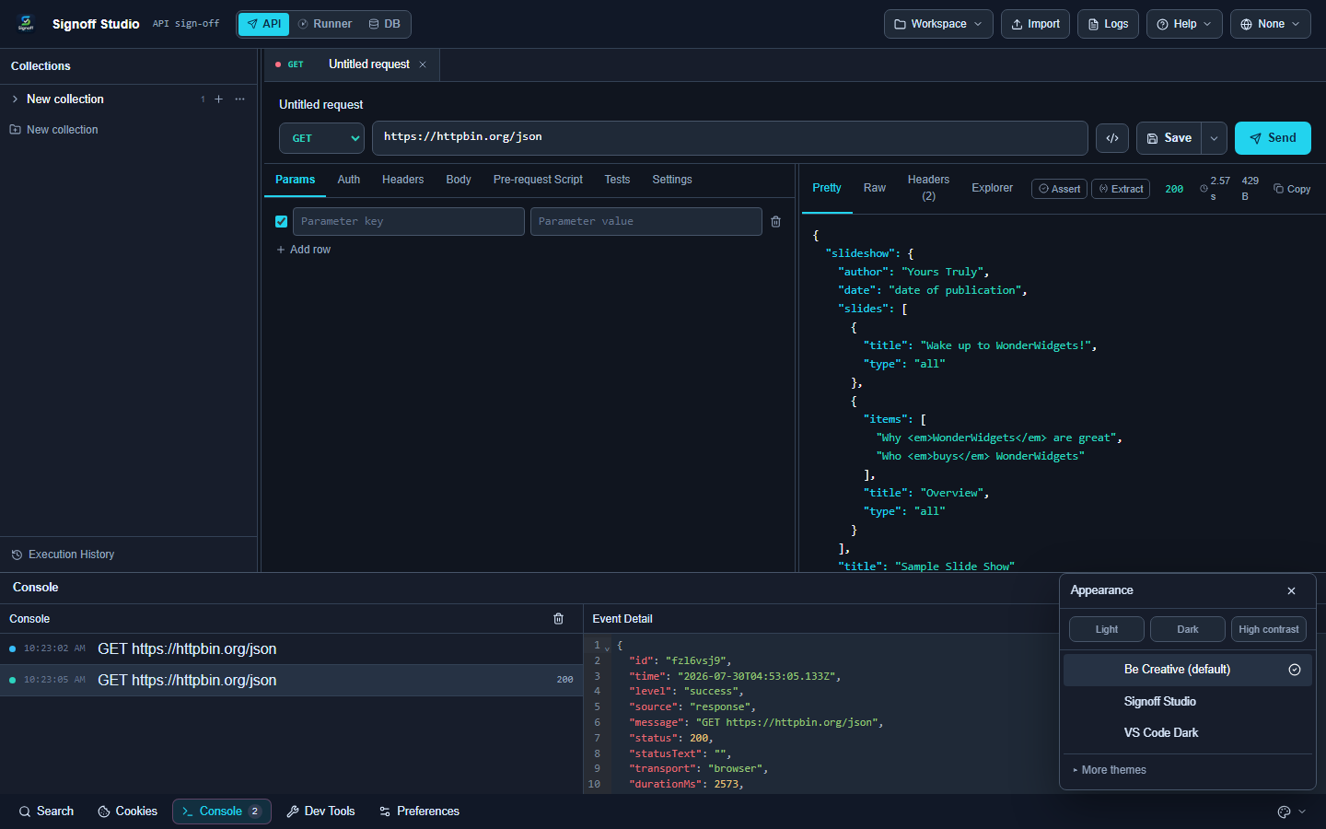
Task: Delete the empty parameter row
Action: click(776, 222)
